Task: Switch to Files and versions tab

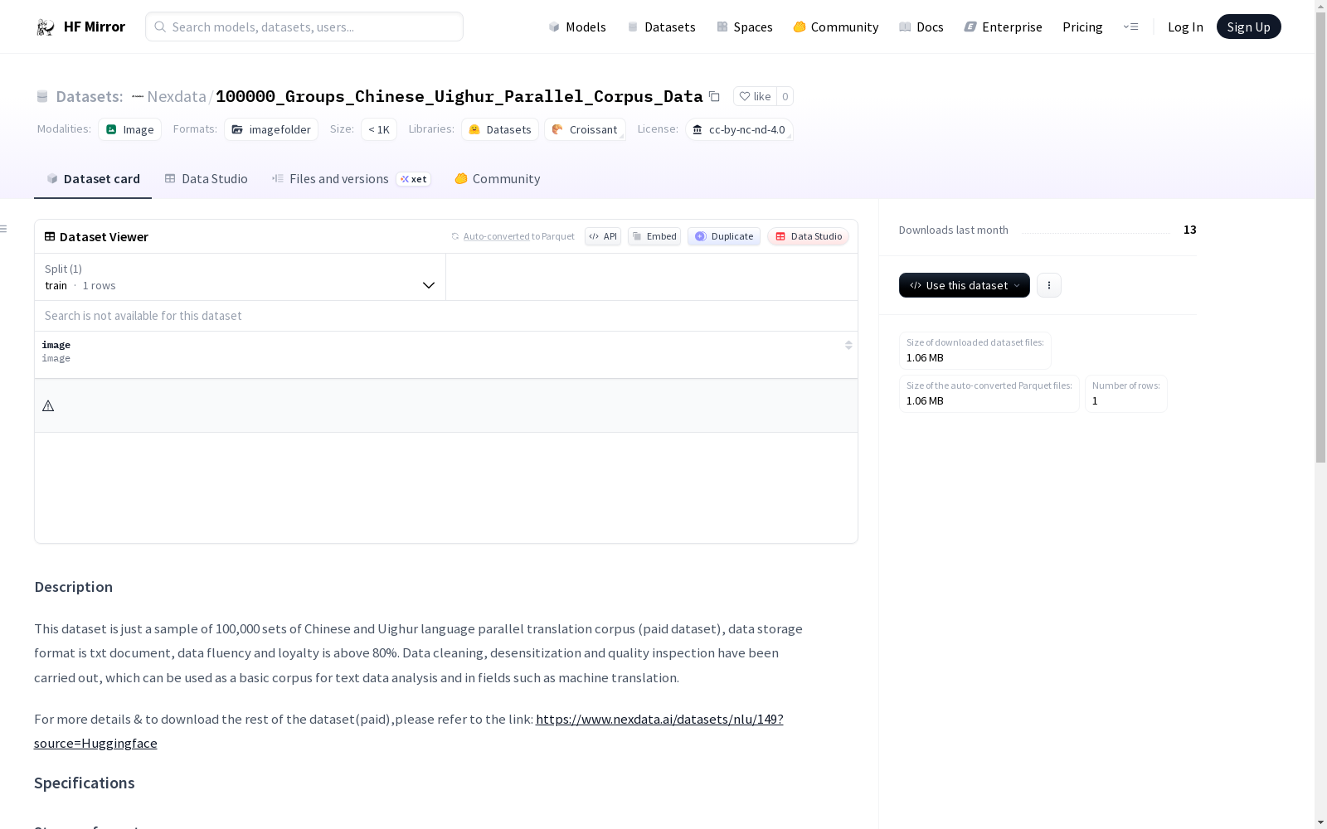Action: (x=351, y=179)
